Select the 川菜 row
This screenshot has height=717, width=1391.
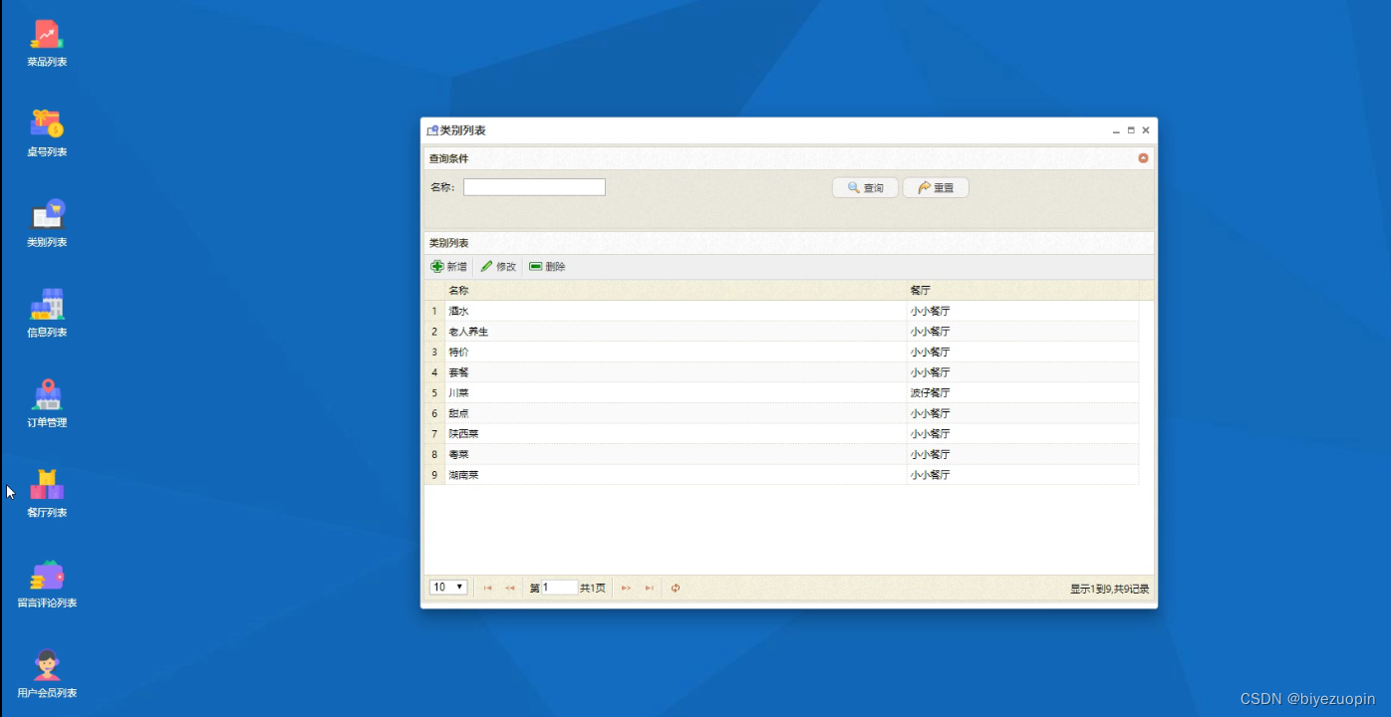click(781, 392)
